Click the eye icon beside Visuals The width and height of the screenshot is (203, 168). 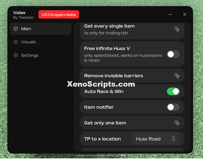pos(16,42)
